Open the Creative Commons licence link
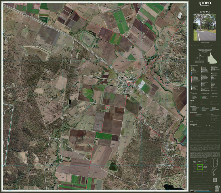 click(204, 191)
